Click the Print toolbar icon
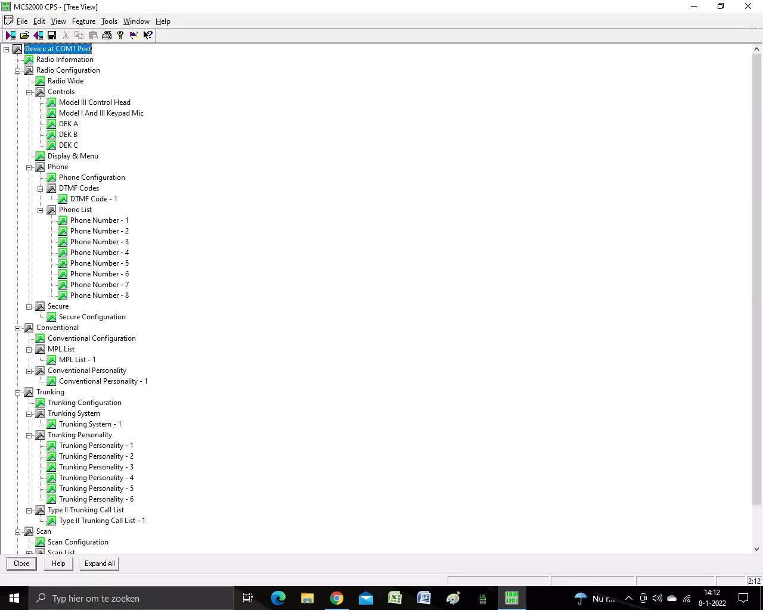 [x=107, y=35]
